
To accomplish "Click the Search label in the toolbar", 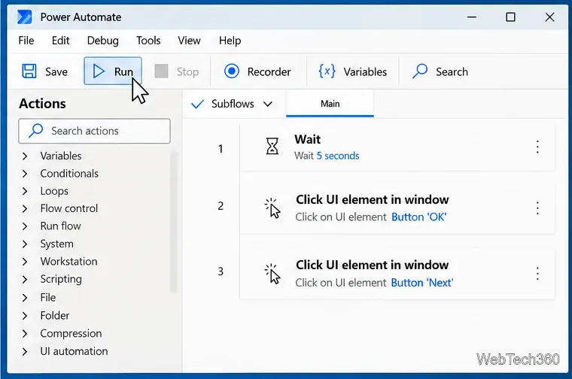I will point(452,71).
